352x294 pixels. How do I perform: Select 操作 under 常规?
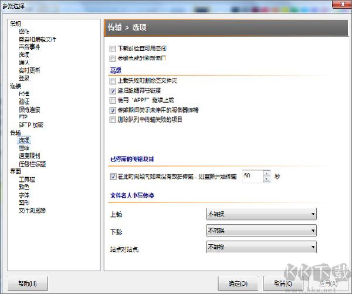coord(24,32)
